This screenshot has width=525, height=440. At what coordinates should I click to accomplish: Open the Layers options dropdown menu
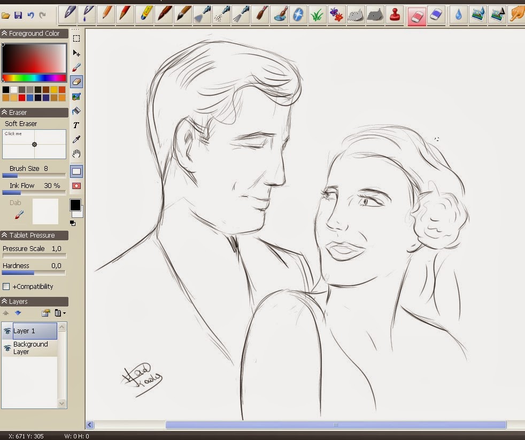point(60,313)
